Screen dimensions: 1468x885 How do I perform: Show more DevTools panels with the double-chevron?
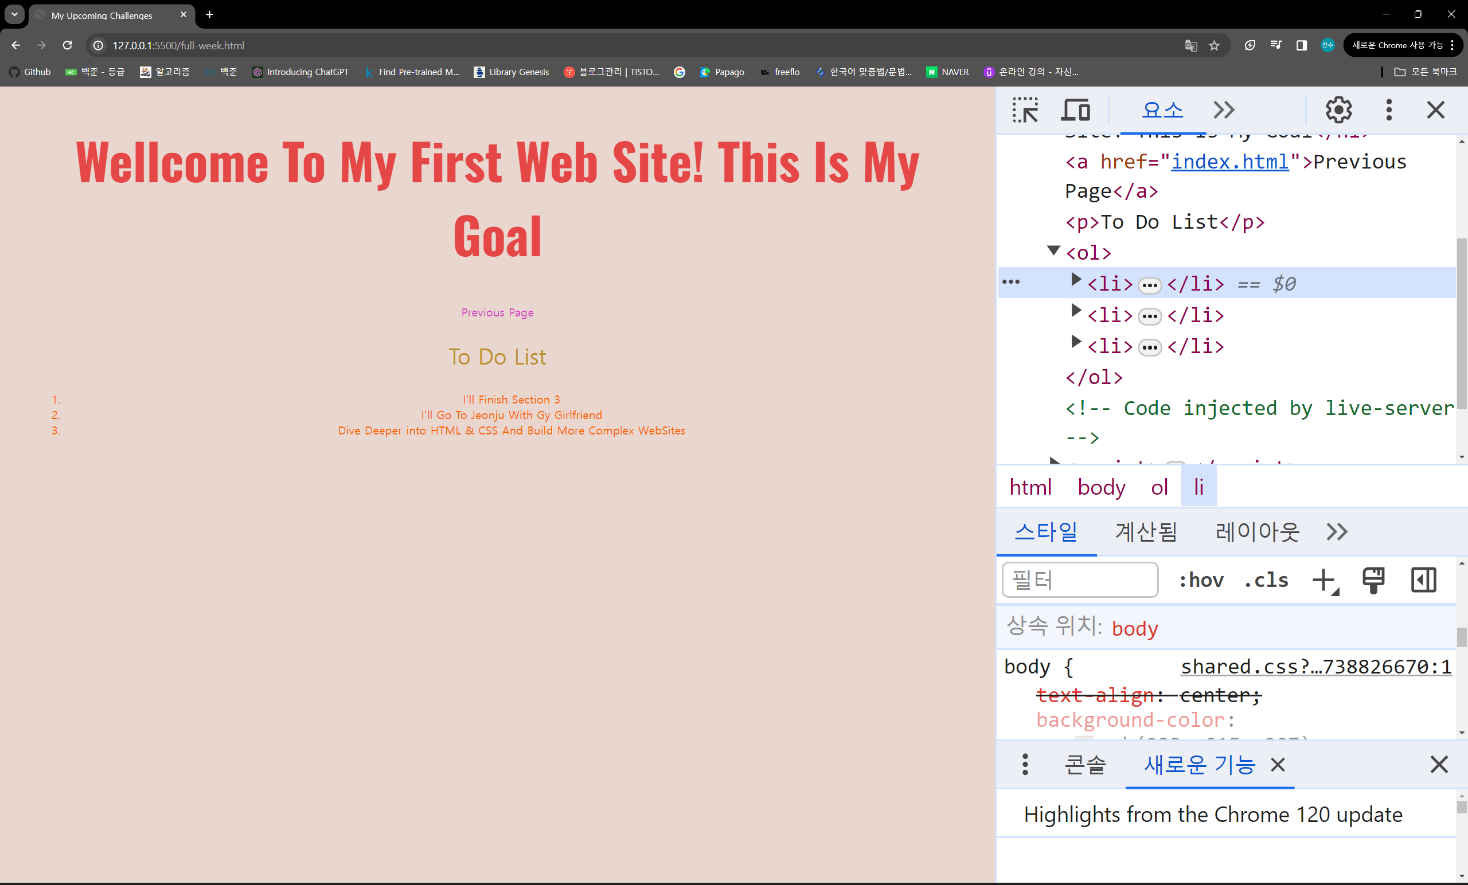tap(1224, 110)
